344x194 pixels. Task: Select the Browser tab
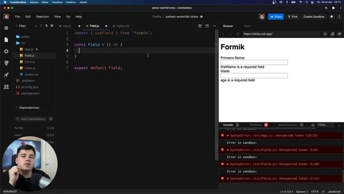228,26
